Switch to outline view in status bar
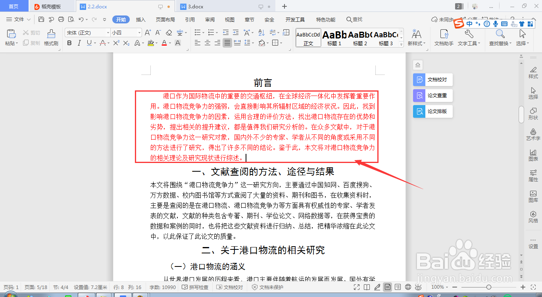This screenshot has width=542, height=297. (398, 287)
